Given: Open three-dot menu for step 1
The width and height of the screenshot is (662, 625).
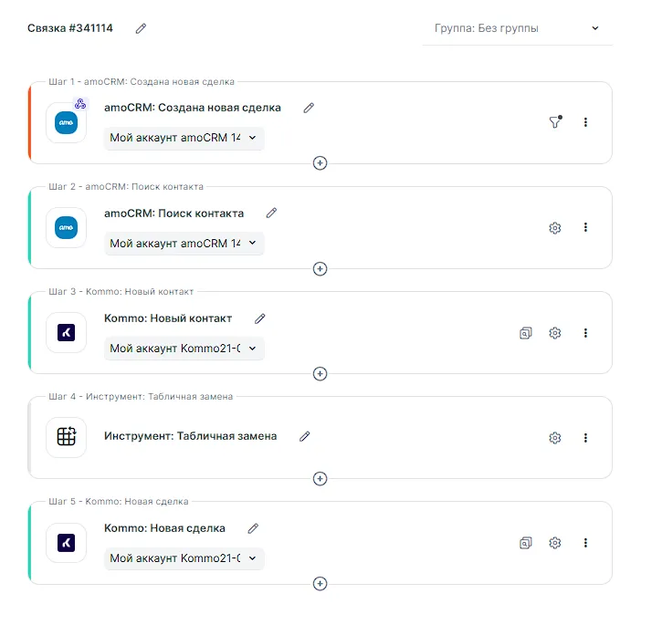Looking at the screenshot, I should pos(585,122).
